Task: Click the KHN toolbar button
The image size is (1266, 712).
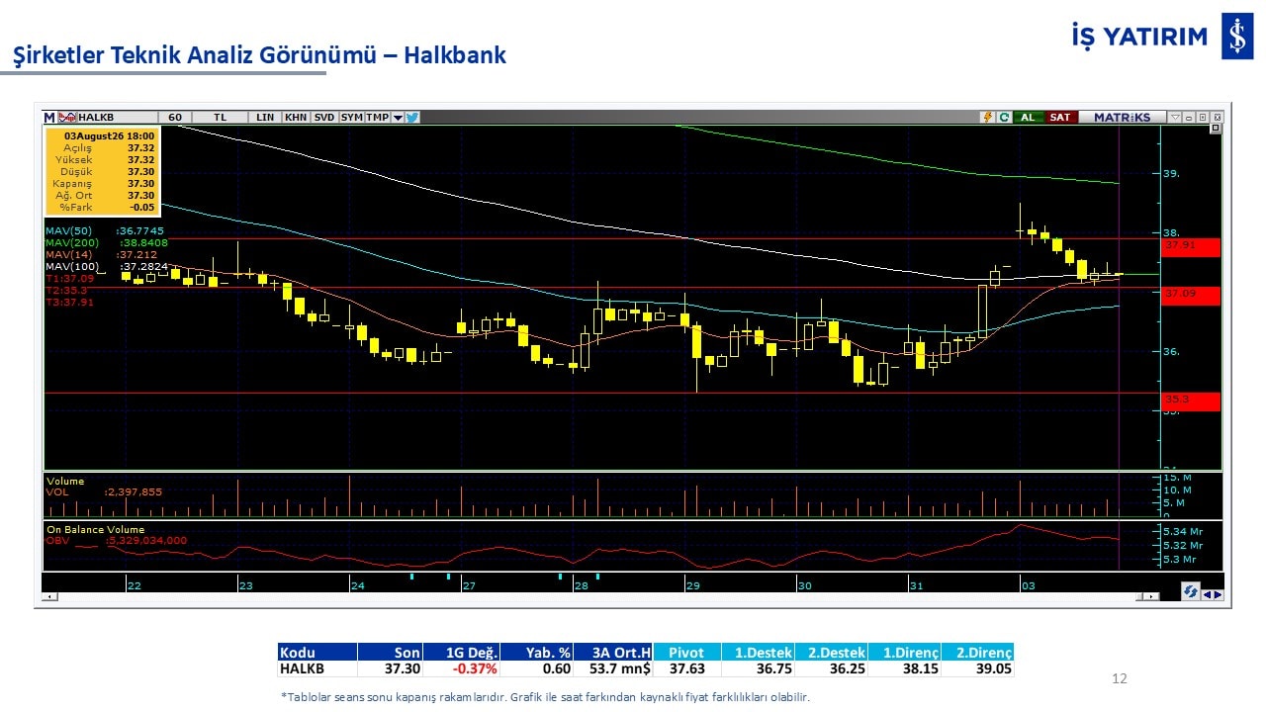Action: coord(295,117)
